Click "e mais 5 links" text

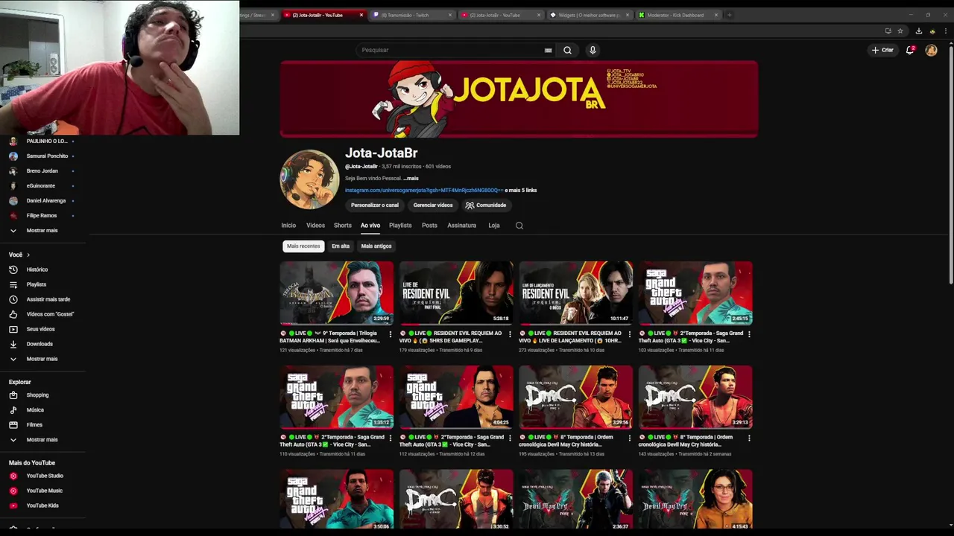point(521,191)
